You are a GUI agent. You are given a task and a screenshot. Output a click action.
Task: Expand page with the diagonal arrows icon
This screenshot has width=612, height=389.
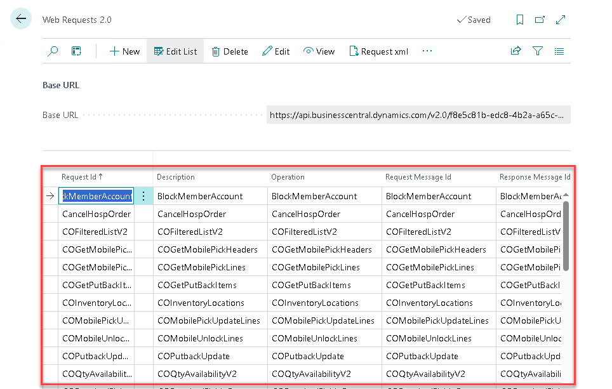click(x=561, y=20)
